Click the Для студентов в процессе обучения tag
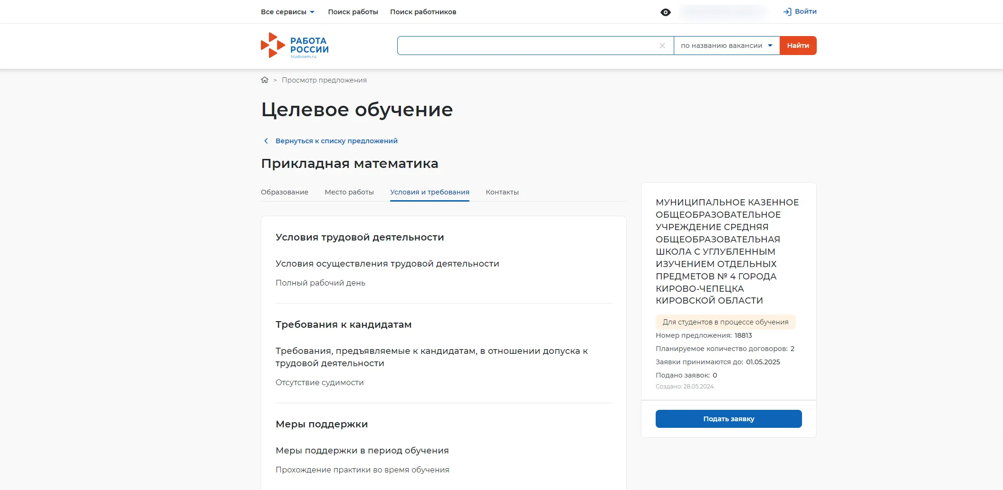1003x490 pixels. 725,322
